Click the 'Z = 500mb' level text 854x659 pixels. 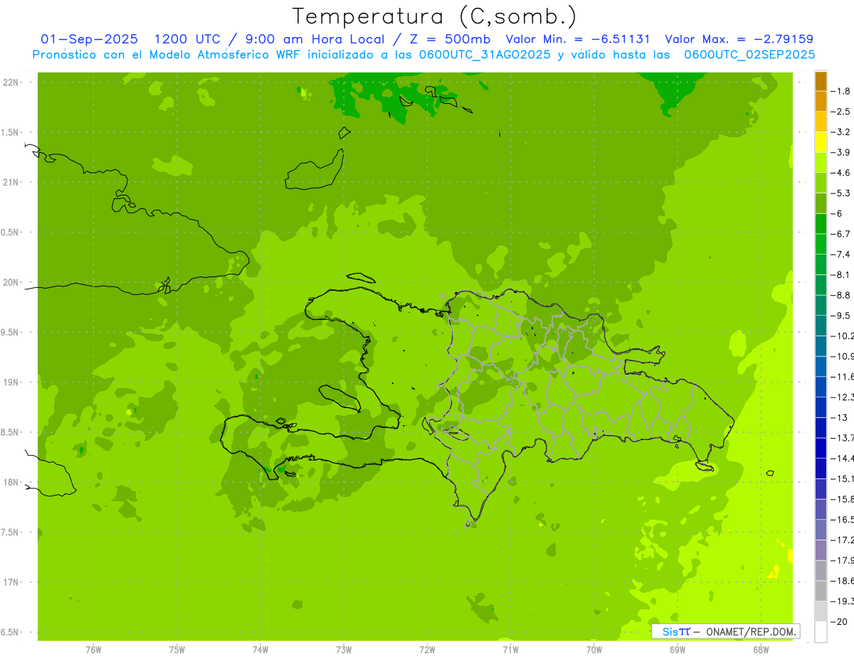click(448, 39)
